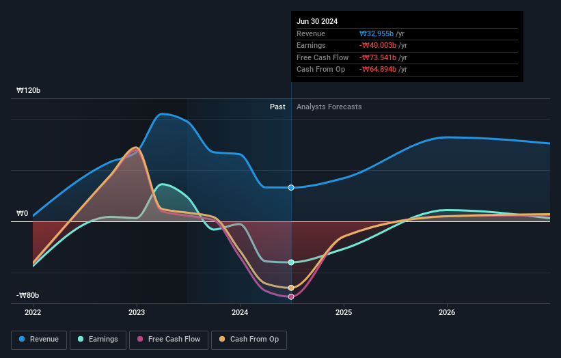Click the Free Cash Flow label in tooltip
Image resolution: width=561 pixels, height=358 pixels.
[323, 57]
